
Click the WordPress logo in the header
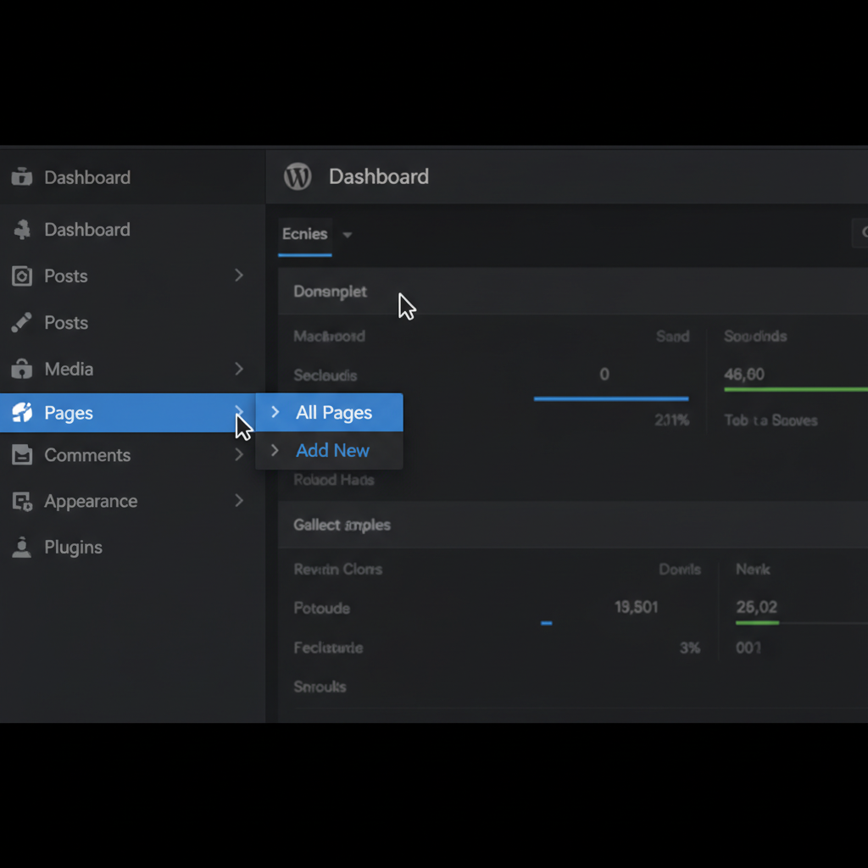[298, 176]
